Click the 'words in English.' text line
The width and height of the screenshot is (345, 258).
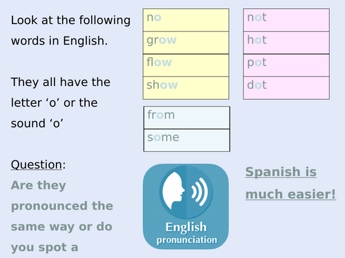pyautogui.click(x=59, y=41)
